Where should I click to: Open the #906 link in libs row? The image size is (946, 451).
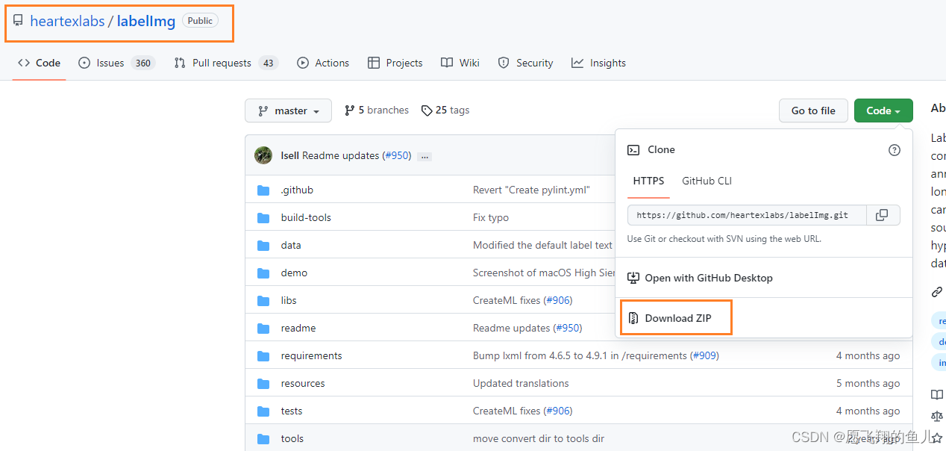point(558,300)
